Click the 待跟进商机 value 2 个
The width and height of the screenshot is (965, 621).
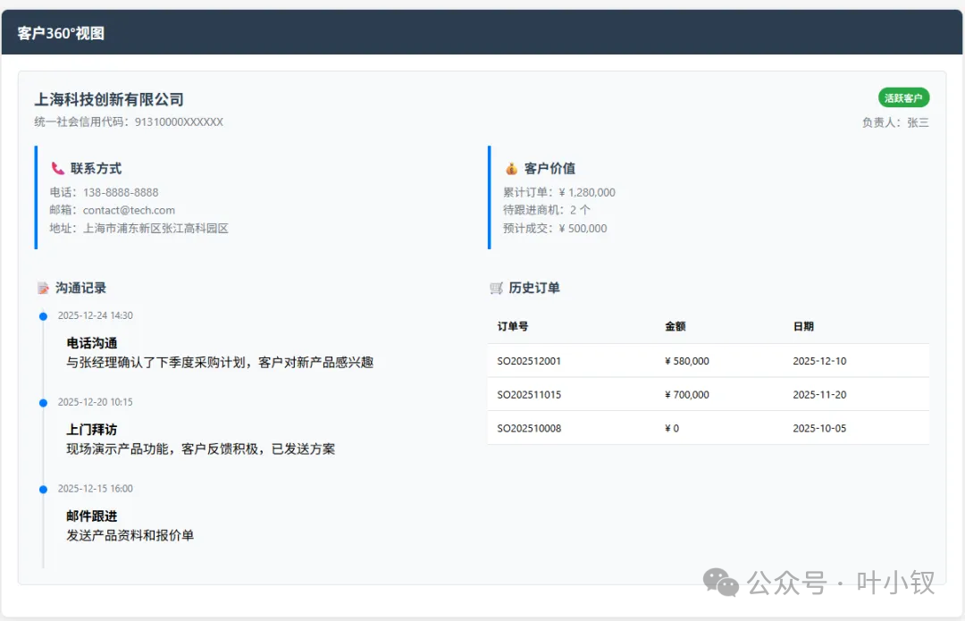tap(580, 211)
